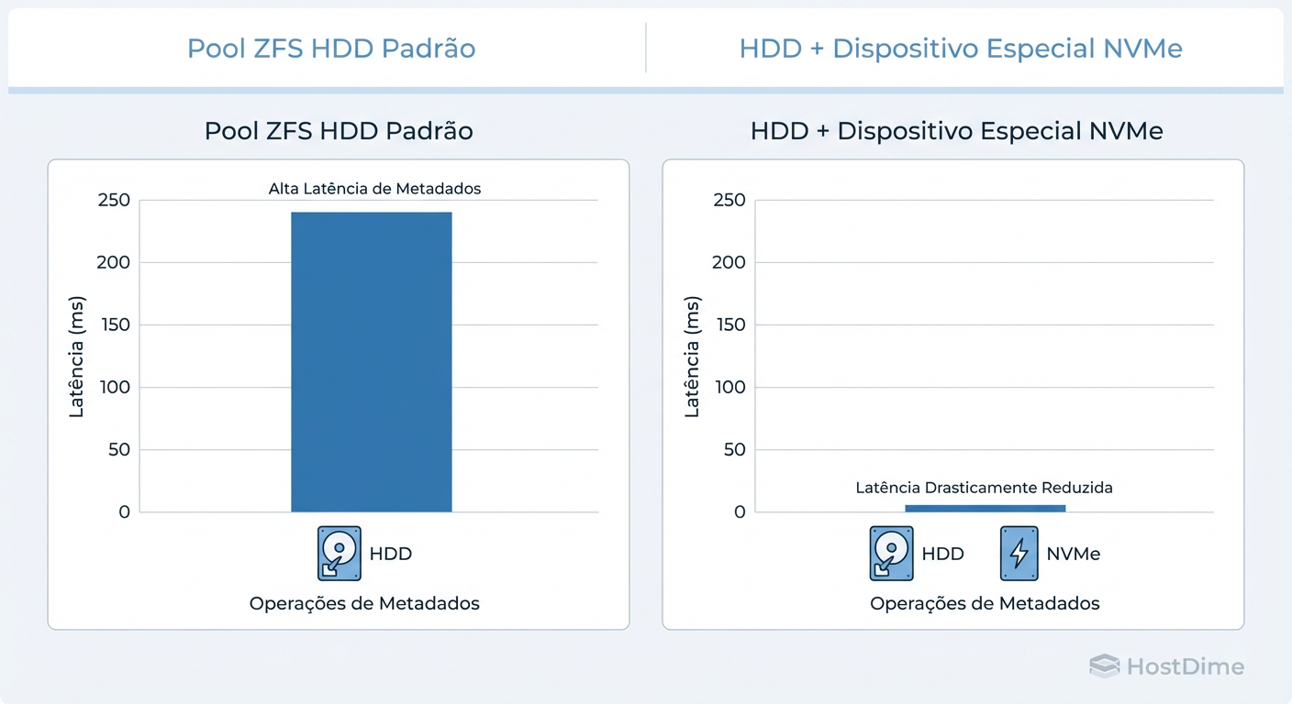Select the tall blue HDD latency bar
This screenshot has width=1292, height=704.
tap(372, 362)
